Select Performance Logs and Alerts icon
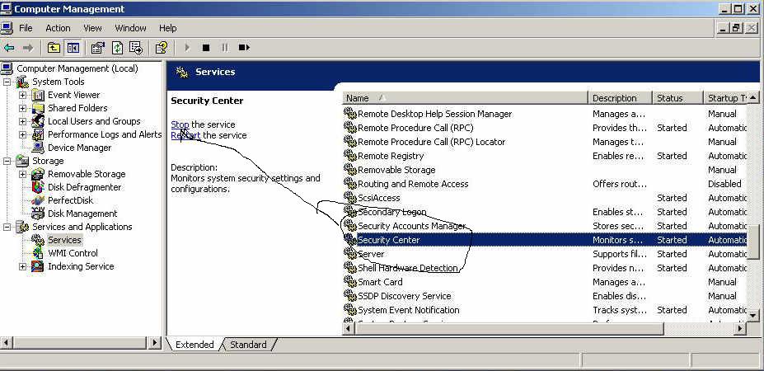Image resolution: width=764 pixels, height=371 pixels. point(38,134)
